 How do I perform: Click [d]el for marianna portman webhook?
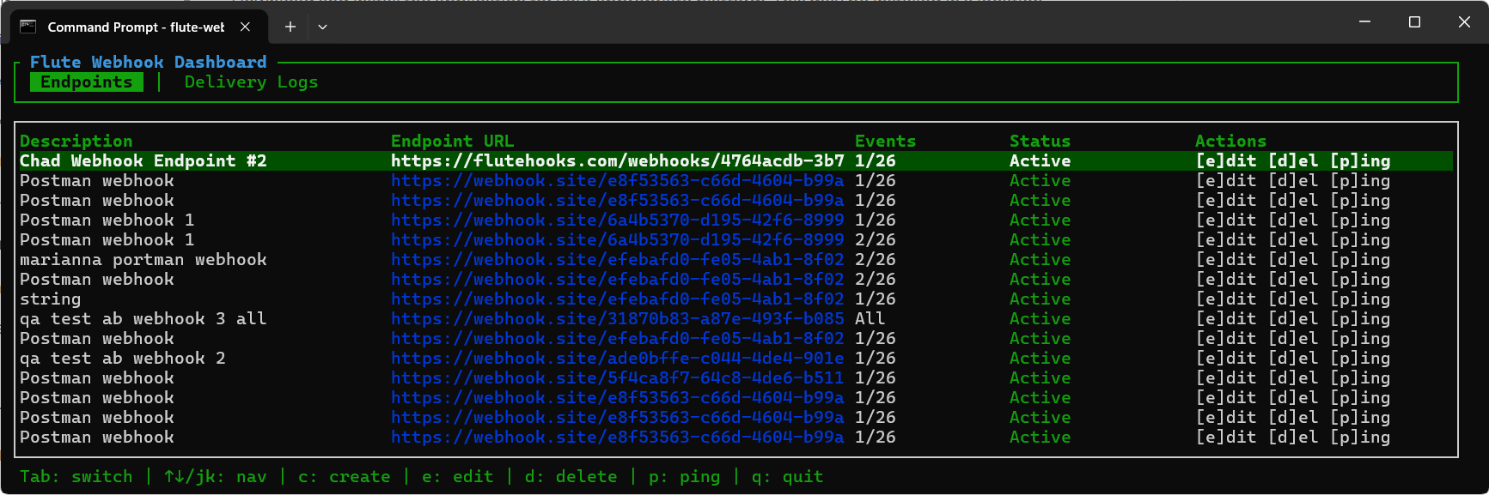coord(1293,260)
